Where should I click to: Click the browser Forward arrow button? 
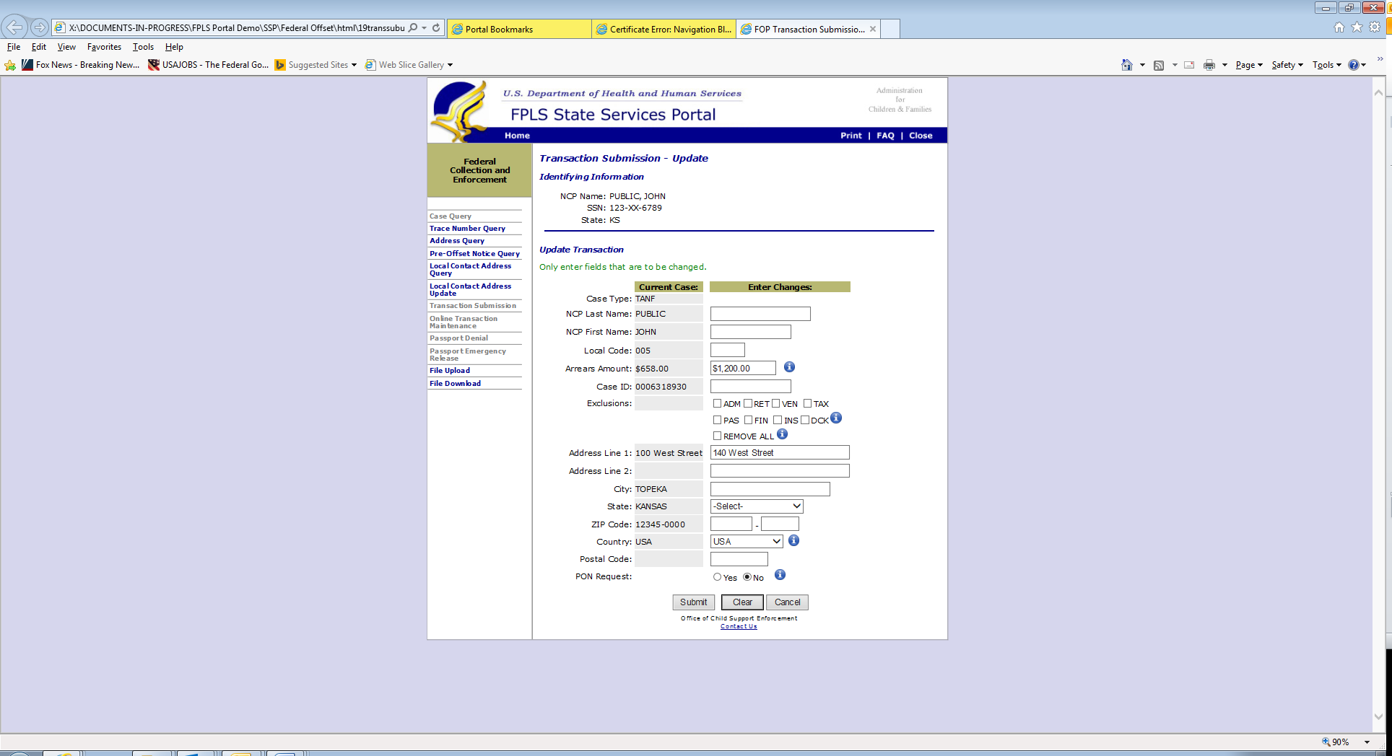point(40,28)
